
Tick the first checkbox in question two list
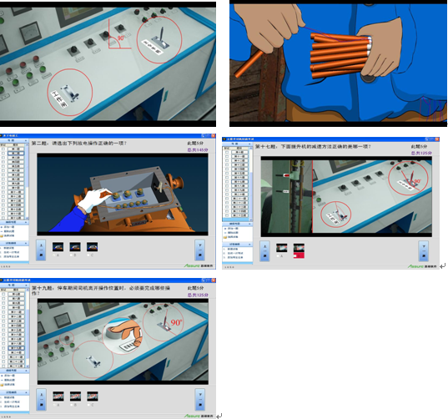[x=3, y=149]
